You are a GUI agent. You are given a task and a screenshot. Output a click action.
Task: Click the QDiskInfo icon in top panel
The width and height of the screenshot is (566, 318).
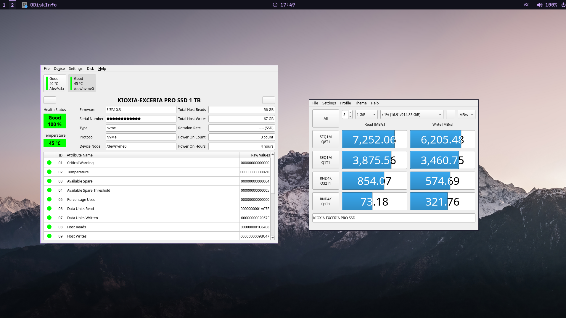click(24, 5)
